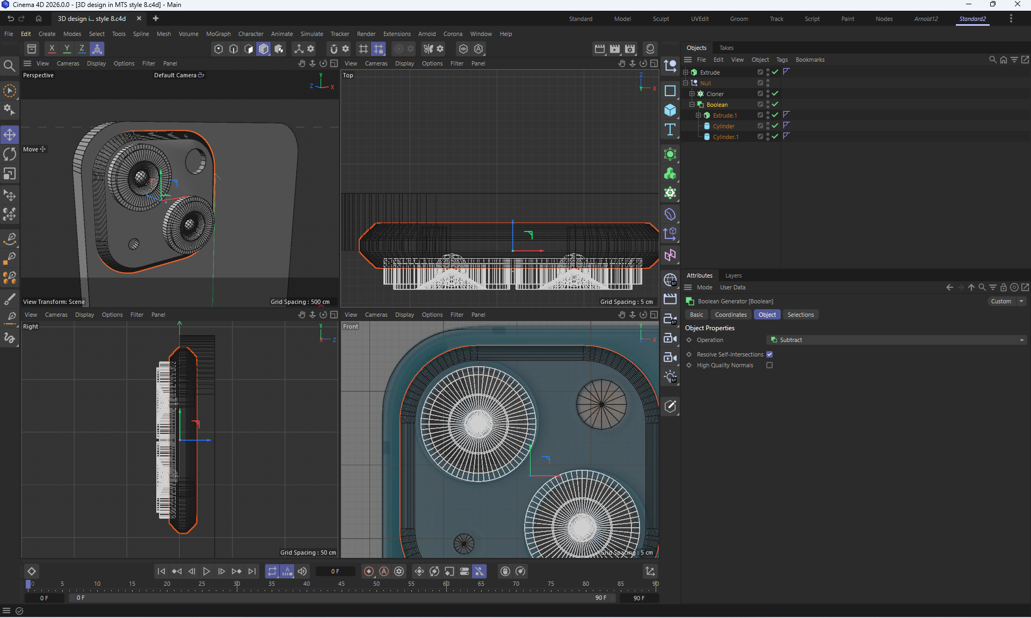Select the Move tool in left toolbar
Image resolution: width=1031 pixels, height=618 pixels.
click(10, 134)
